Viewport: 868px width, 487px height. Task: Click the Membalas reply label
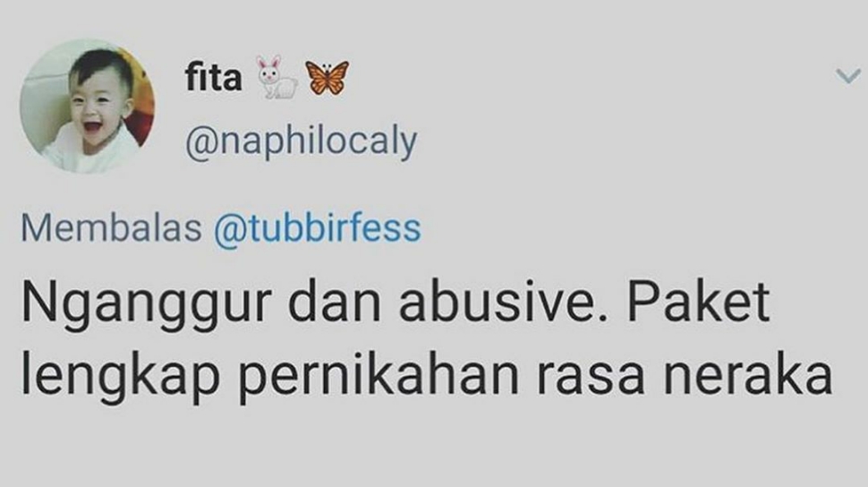(111, 228)
